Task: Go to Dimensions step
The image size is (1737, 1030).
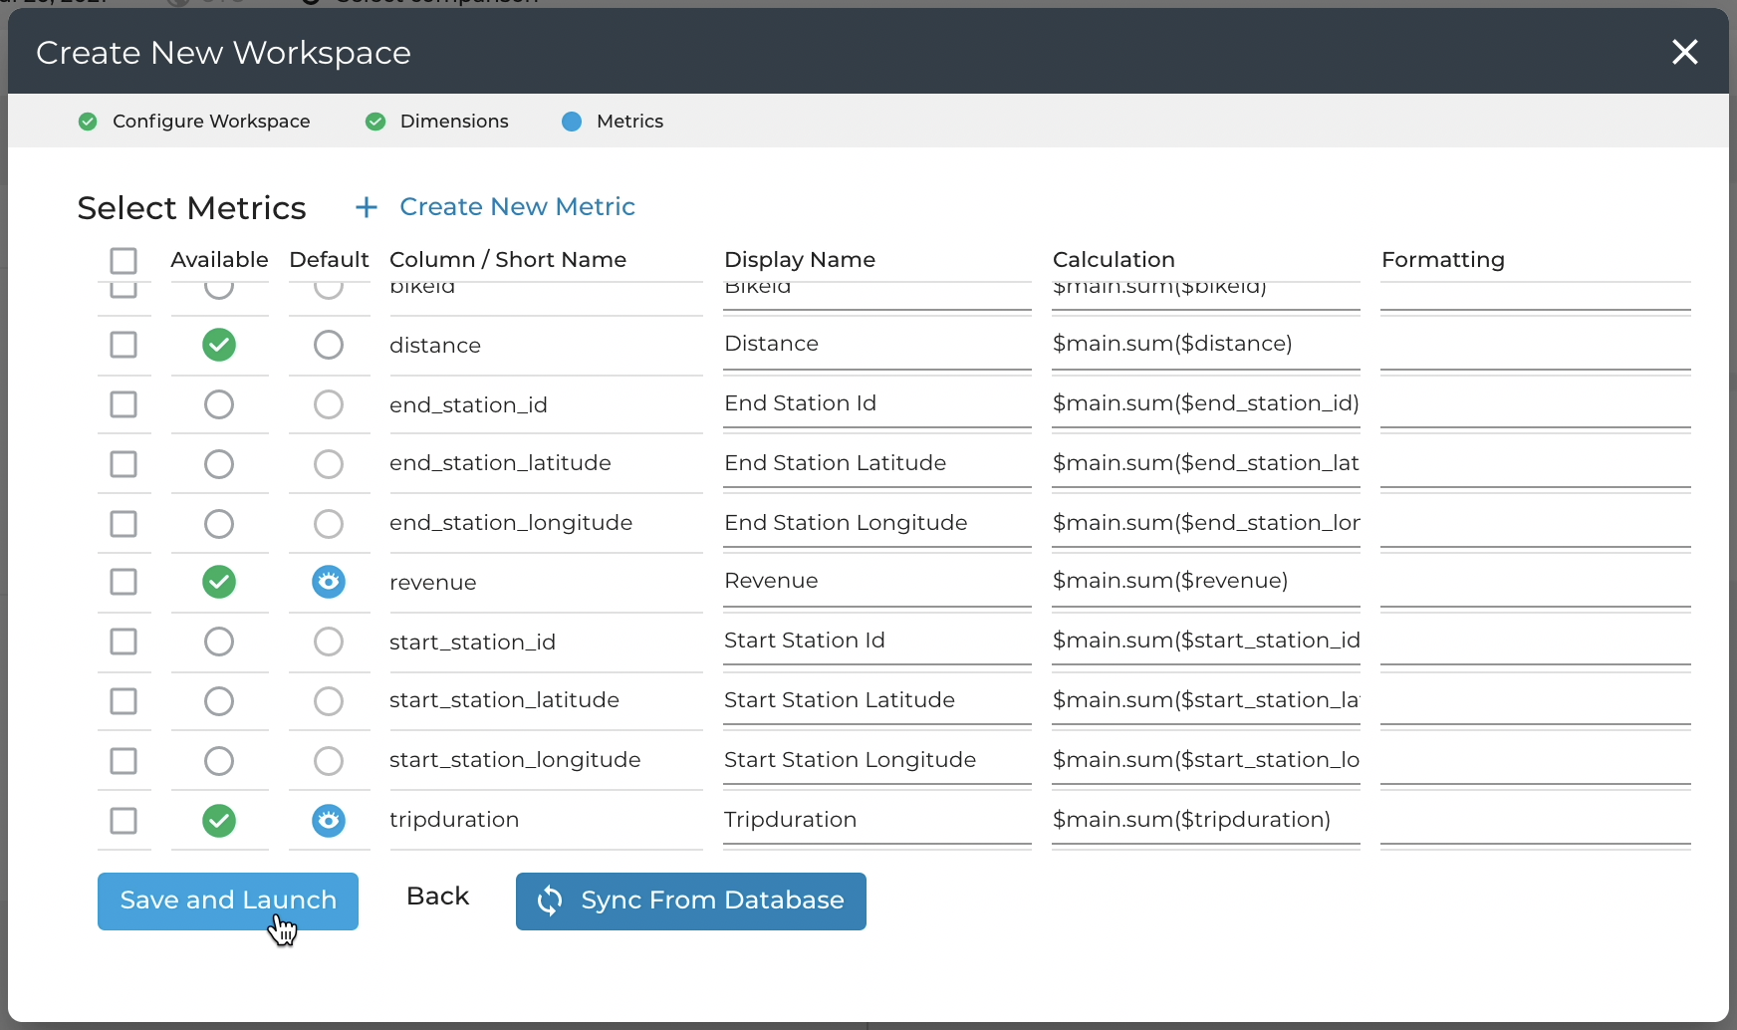Action: coord(437,122)
